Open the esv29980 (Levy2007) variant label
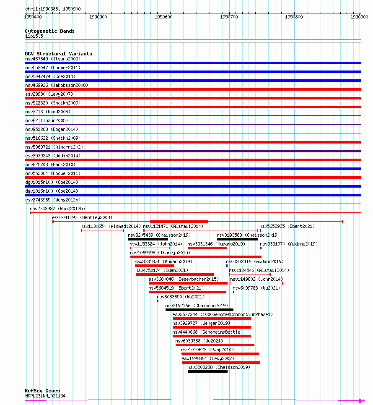Viewport: 373px width, 405px height. point(49,94)
